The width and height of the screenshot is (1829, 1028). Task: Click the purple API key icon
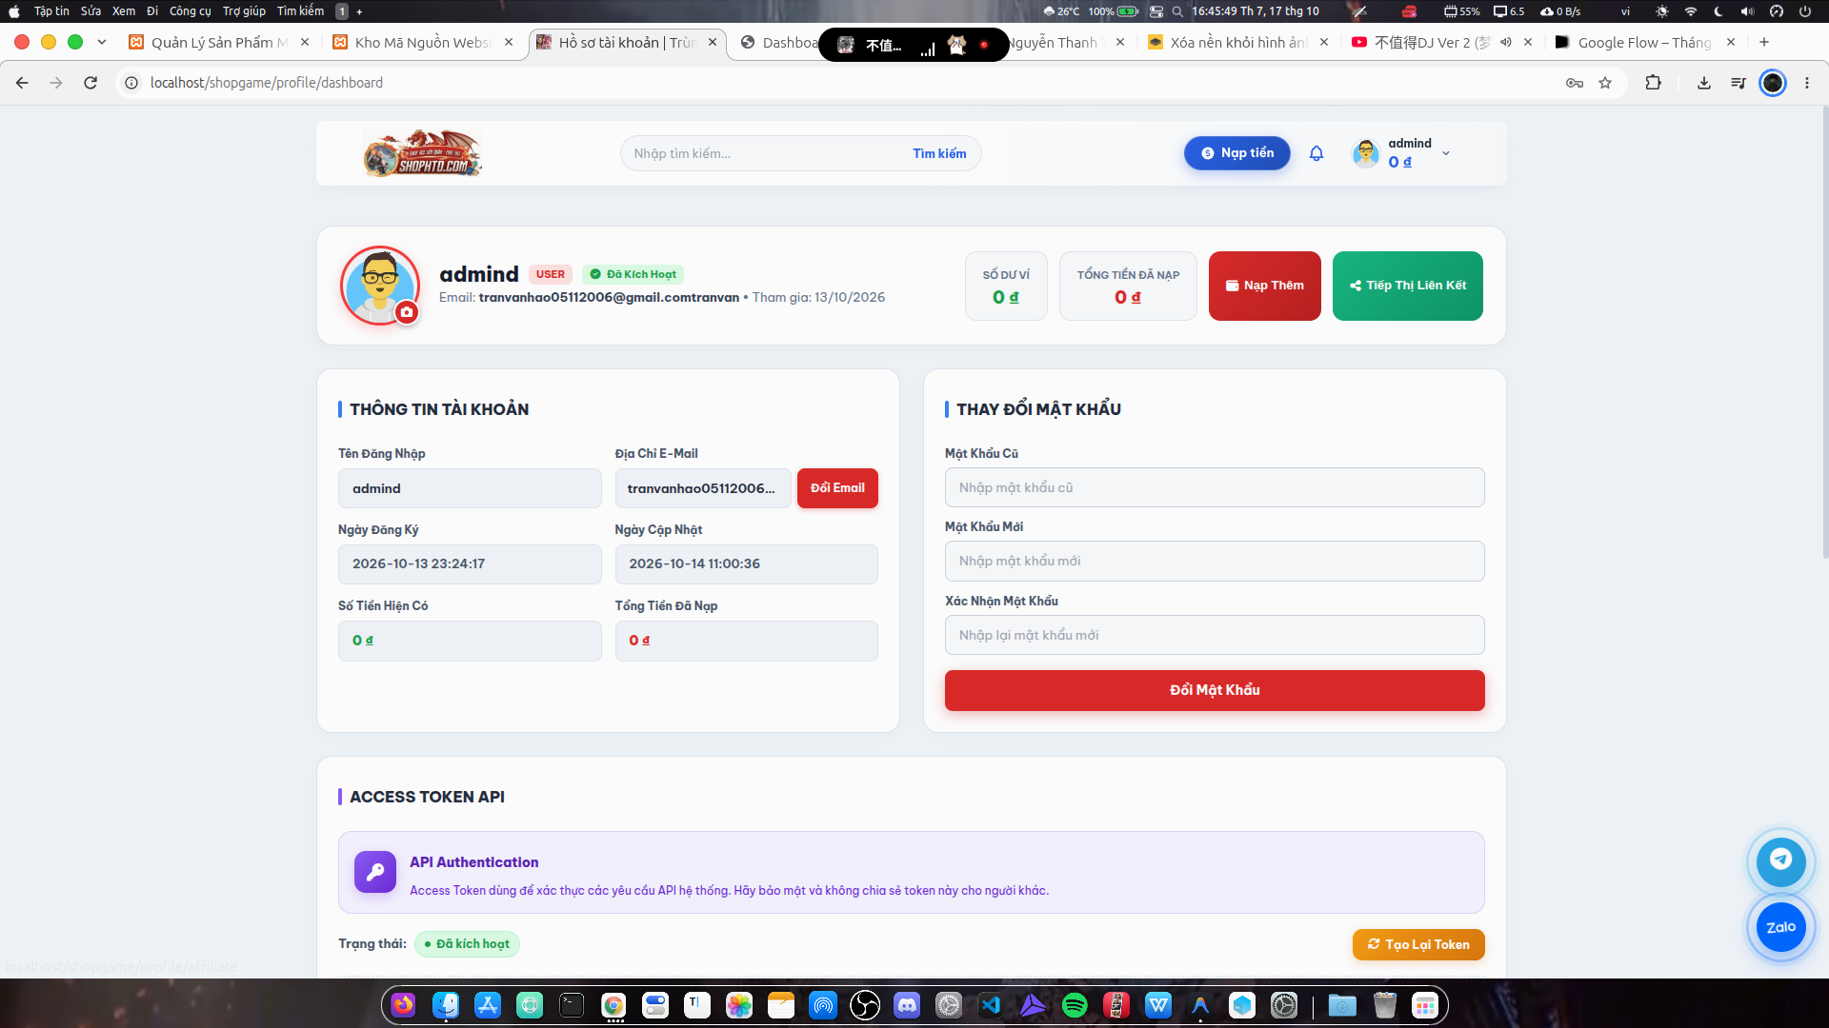click(x=374, y=872)
